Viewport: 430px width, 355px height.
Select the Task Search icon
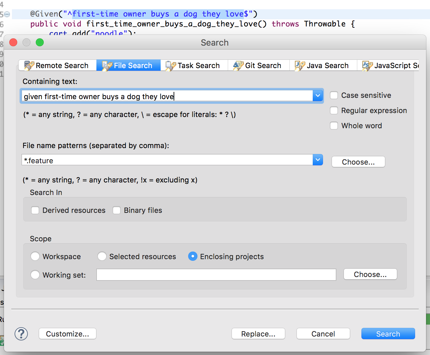point(170,65)
